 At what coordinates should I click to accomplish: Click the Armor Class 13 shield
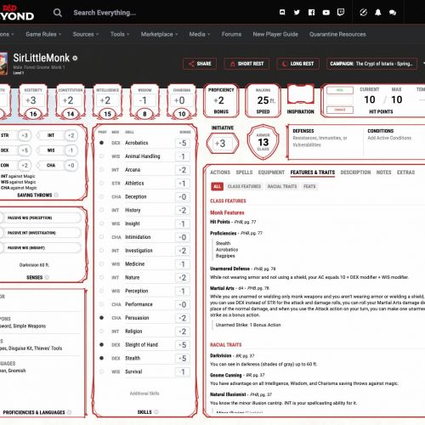click(x=263, y=142)
